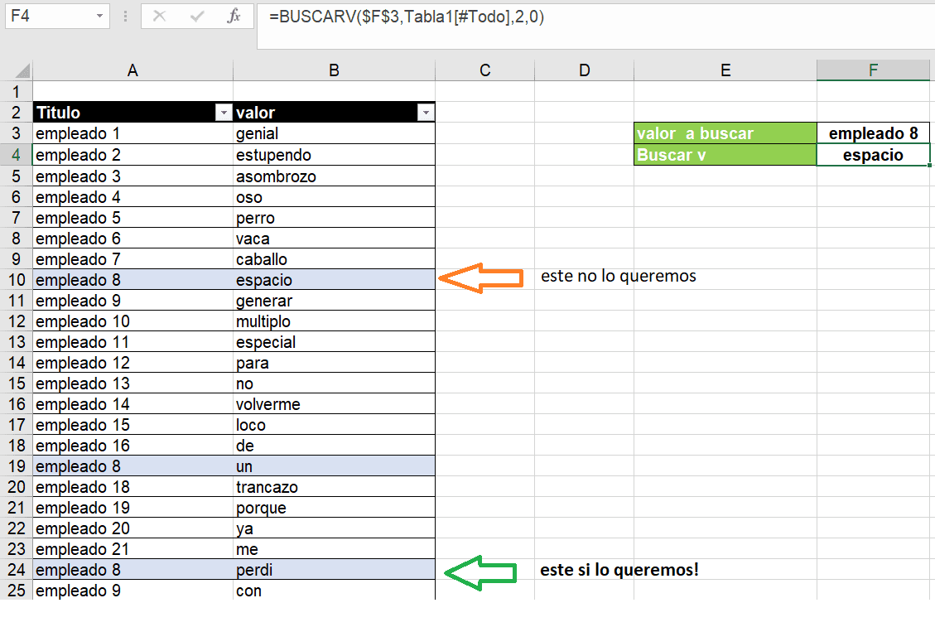Screen dimensions: 935x627
Task: Click the Titulo table header cell
Action: [x=133, y=112]
